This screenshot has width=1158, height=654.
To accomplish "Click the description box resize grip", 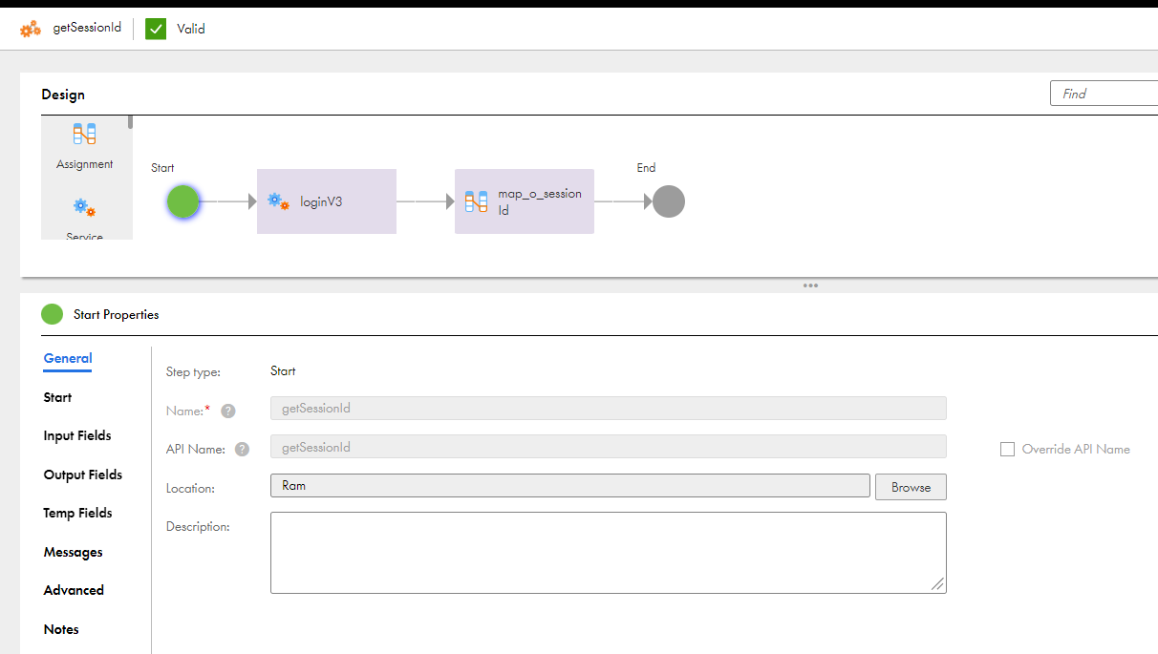I will click(937, 583).
